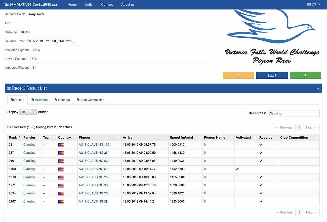The width and height of the screenshot is (327, 222).
Task: Click the yellow basketing pigeon icon button
Action: [x=238, y=75]
